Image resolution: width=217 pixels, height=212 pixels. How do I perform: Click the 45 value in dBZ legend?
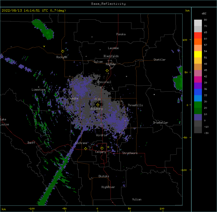pos(205,70)
